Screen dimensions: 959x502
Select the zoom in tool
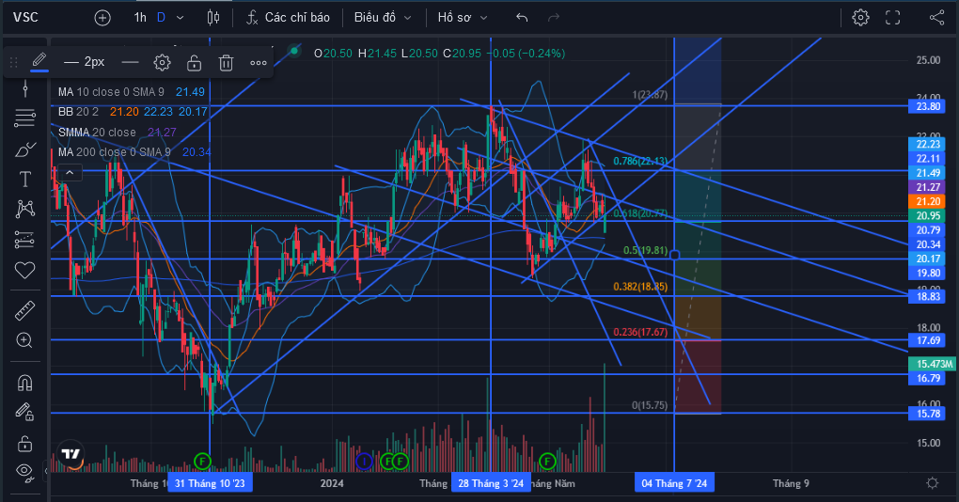click(x=25, y=340)
